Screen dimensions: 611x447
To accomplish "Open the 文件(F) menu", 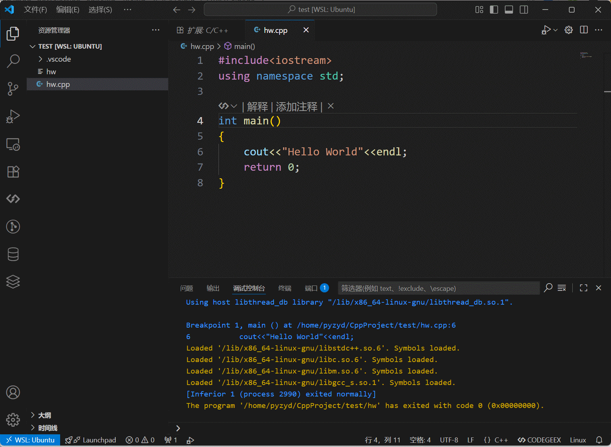I will coord(35,10).
